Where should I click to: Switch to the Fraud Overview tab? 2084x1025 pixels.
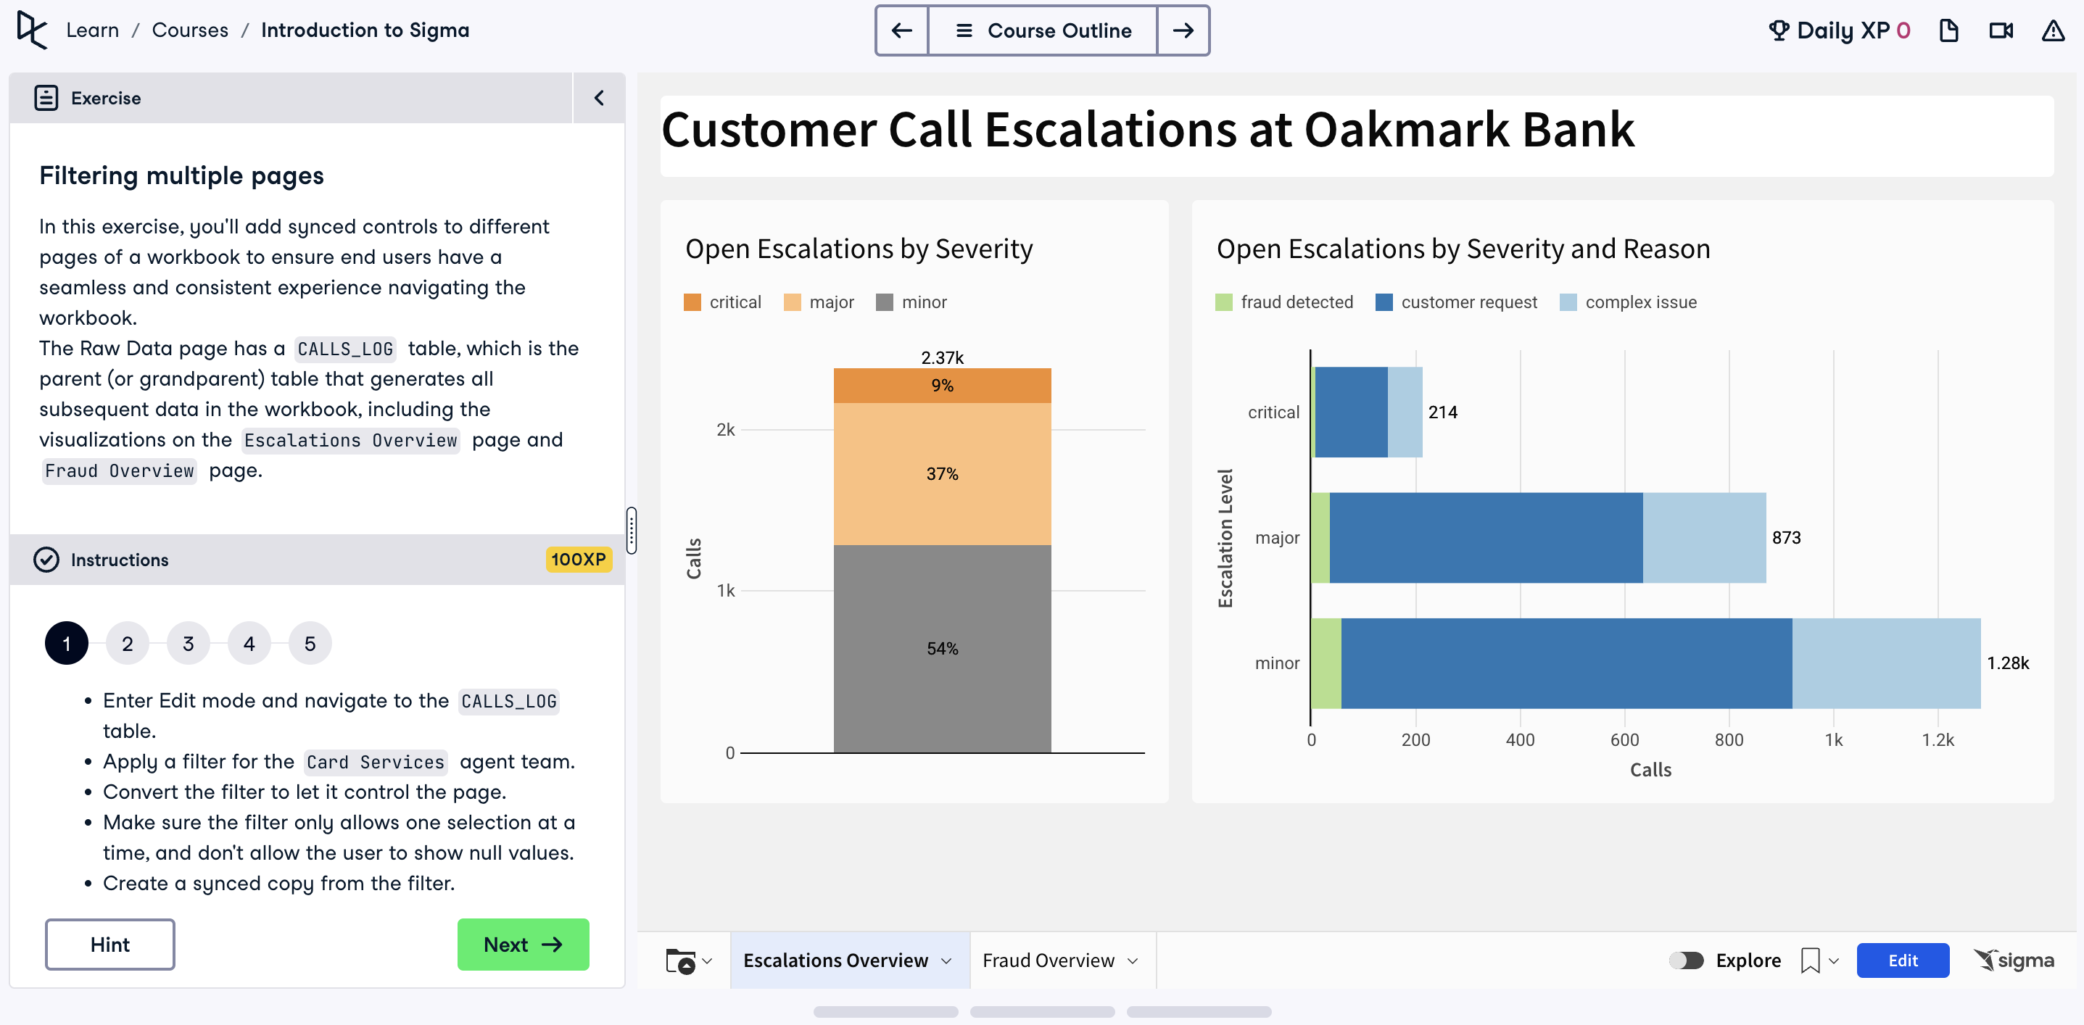1048,960
